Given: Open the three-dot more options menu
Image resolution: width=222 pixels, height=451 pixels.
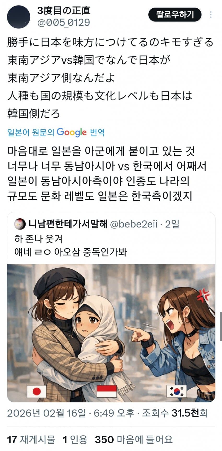Looking at the screenshot, I should tap(211, 15).
